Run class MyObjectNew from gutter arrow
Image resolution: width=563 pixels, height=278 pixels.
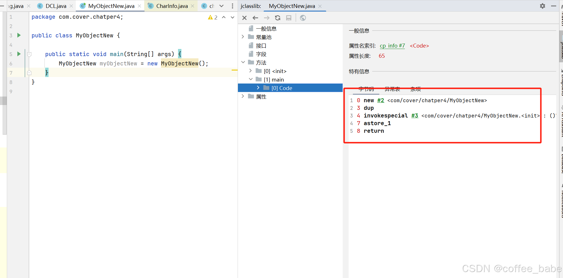pos(19,35)
